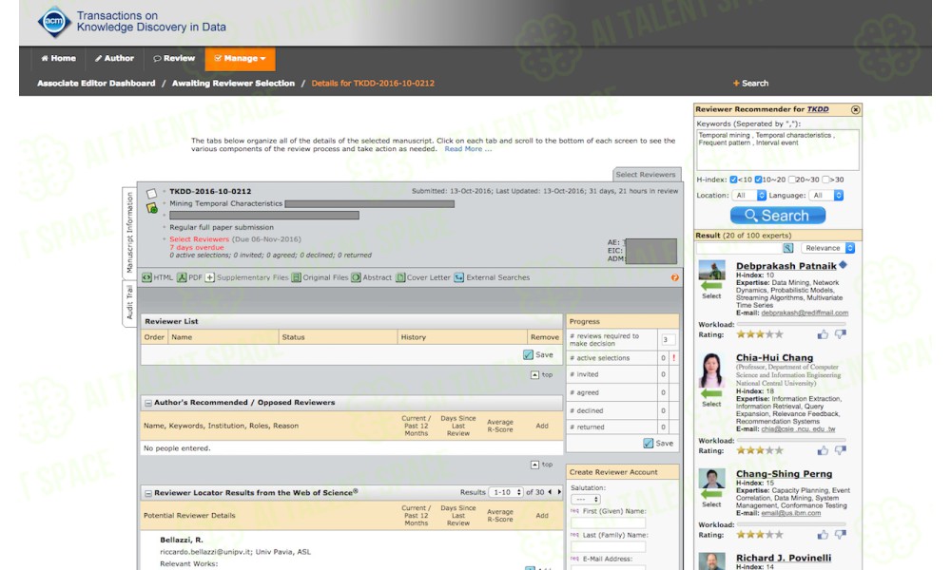Thumbs up Debprakash Patnaik
This screenshot has height=570, width=951.
823,334
